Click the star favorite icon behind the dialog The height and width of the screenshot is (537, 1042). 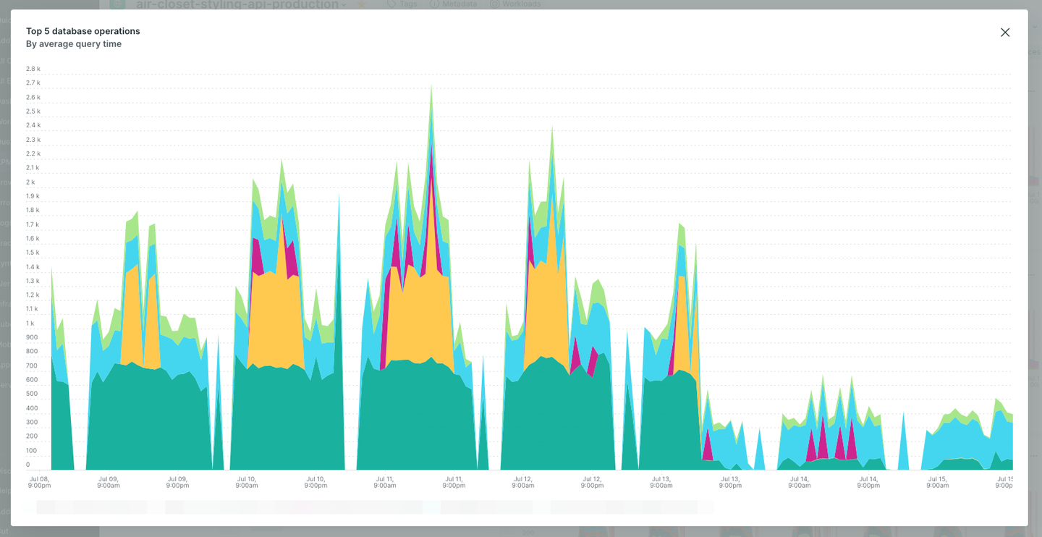coord(361,4)
